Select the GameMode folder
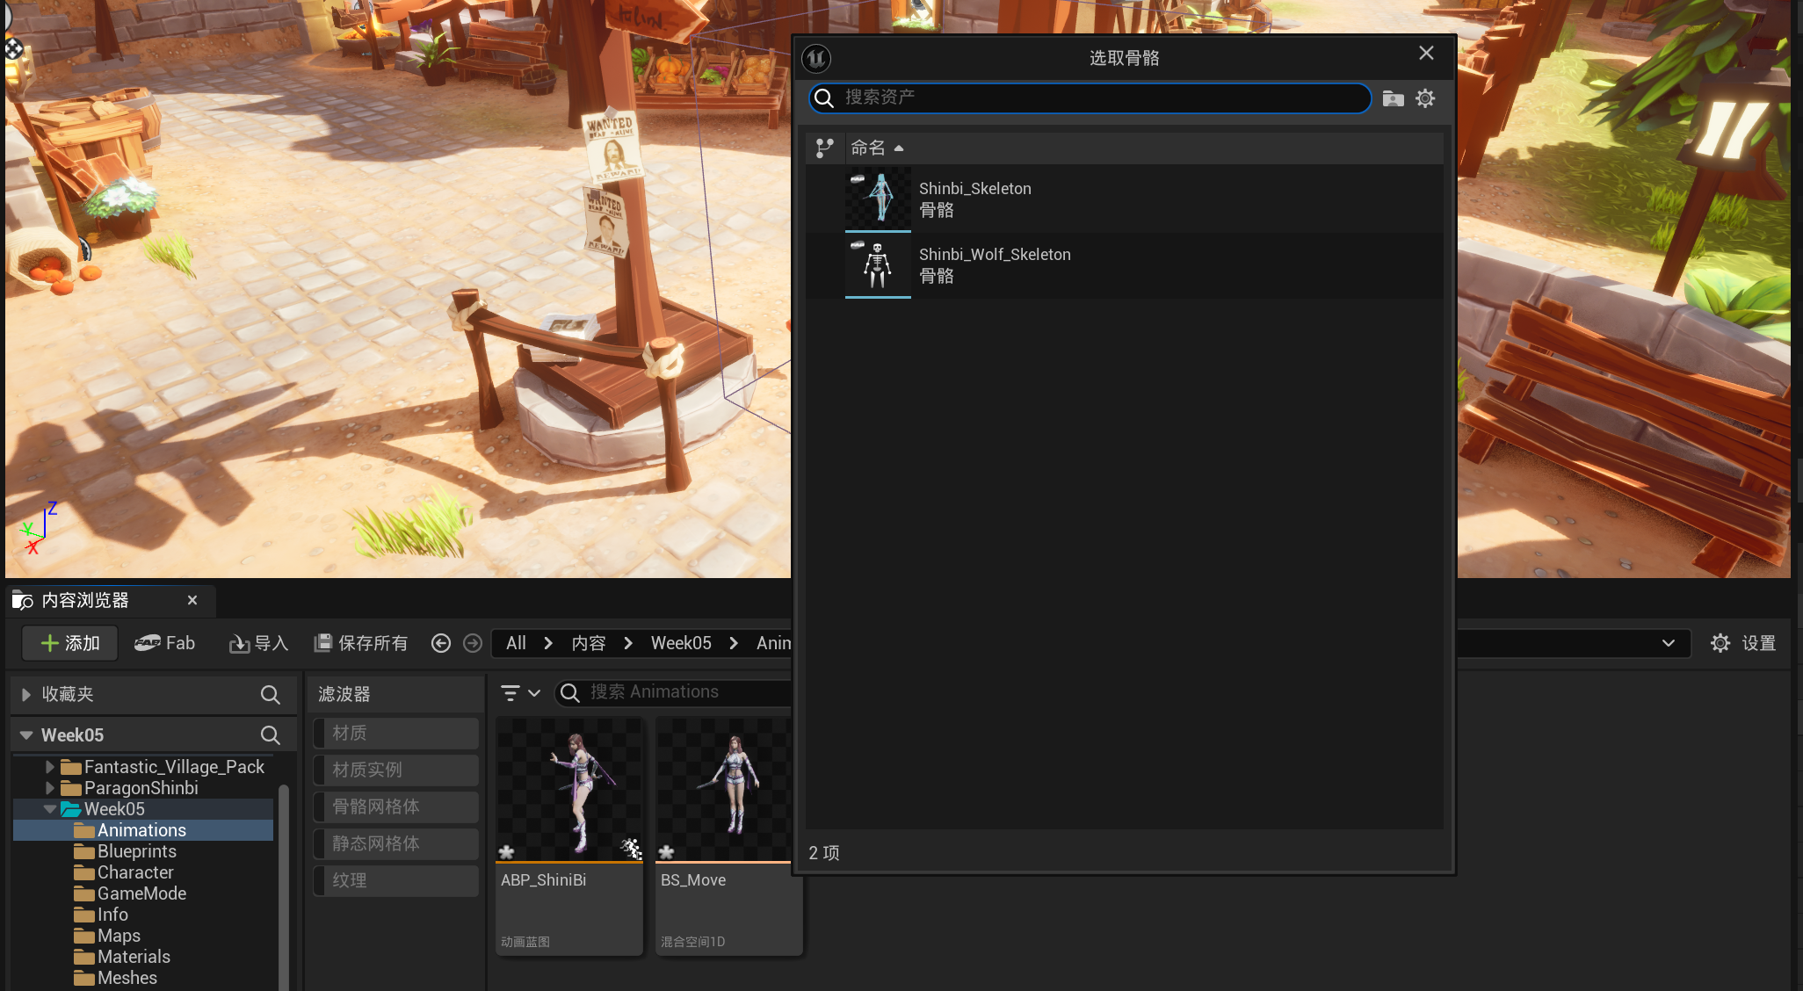This screenshot has height=991, width=1803. [x=130, y=893]
